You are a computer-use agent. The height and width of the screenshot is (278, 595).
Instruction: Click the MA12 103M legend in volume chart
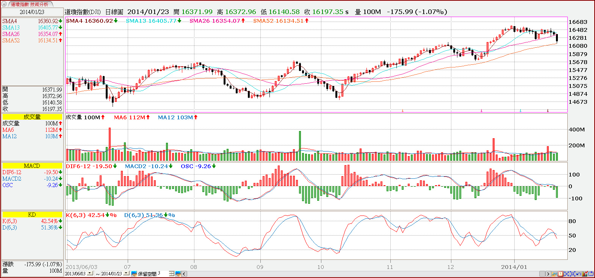(x=178, y=117)
